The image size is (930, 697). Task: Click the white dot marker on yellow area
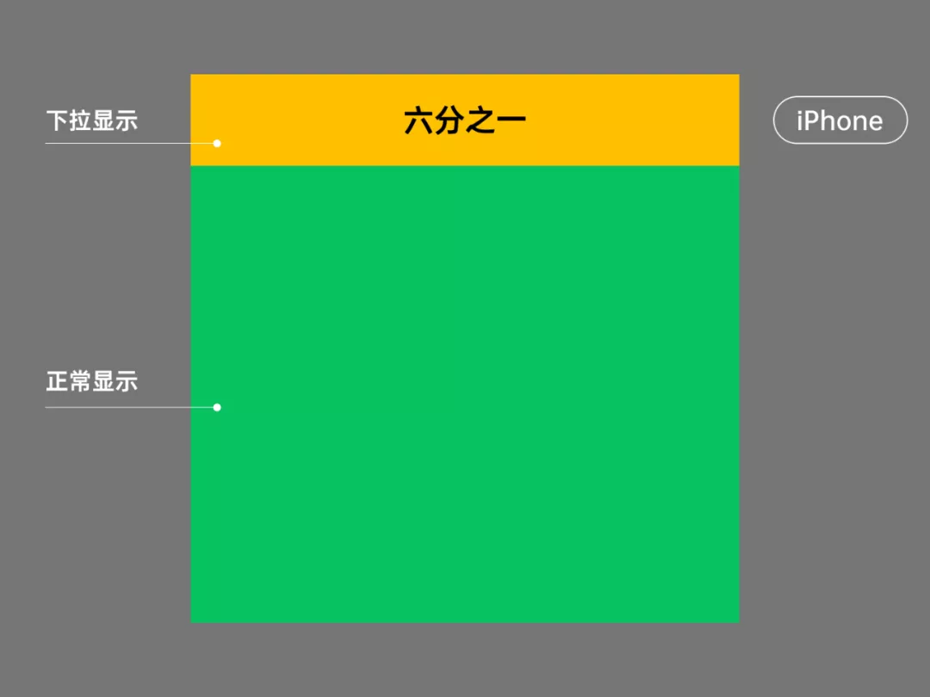coord(217,144)
